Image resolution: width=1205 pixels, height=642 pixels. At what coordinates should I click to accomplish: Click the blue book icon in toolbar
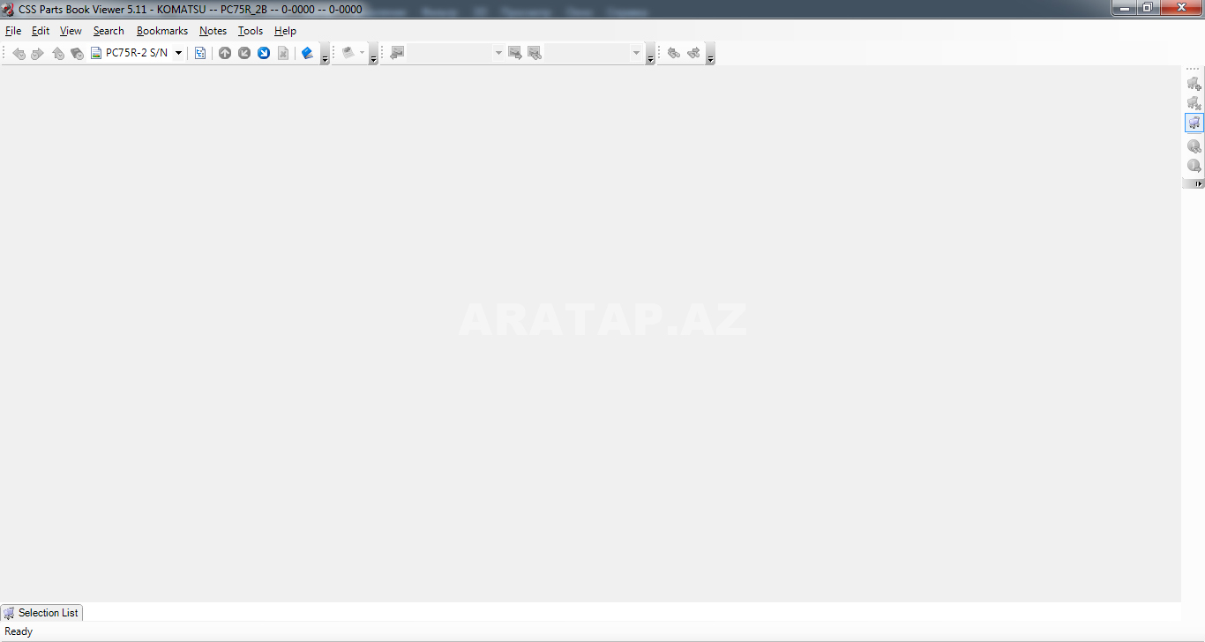[x=307, y=53]
